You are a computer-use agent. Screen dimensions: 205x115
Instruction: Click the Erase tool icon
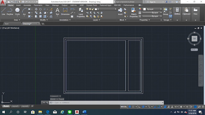(51, 9)
